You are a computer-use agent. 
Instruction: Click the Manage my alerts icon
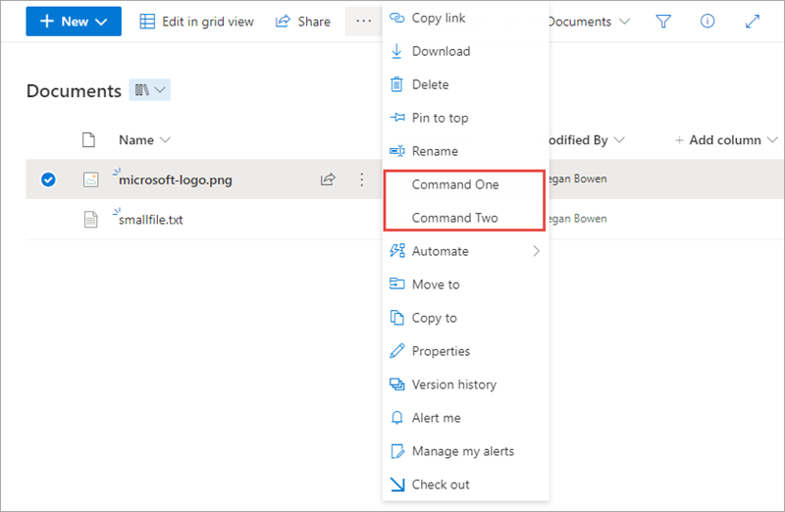pos(397,451)
